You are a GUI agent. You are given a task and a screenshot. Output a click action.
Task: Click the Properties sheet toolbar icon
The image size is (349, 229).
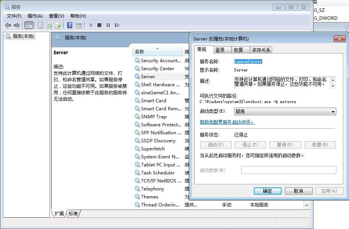(39, 25)
